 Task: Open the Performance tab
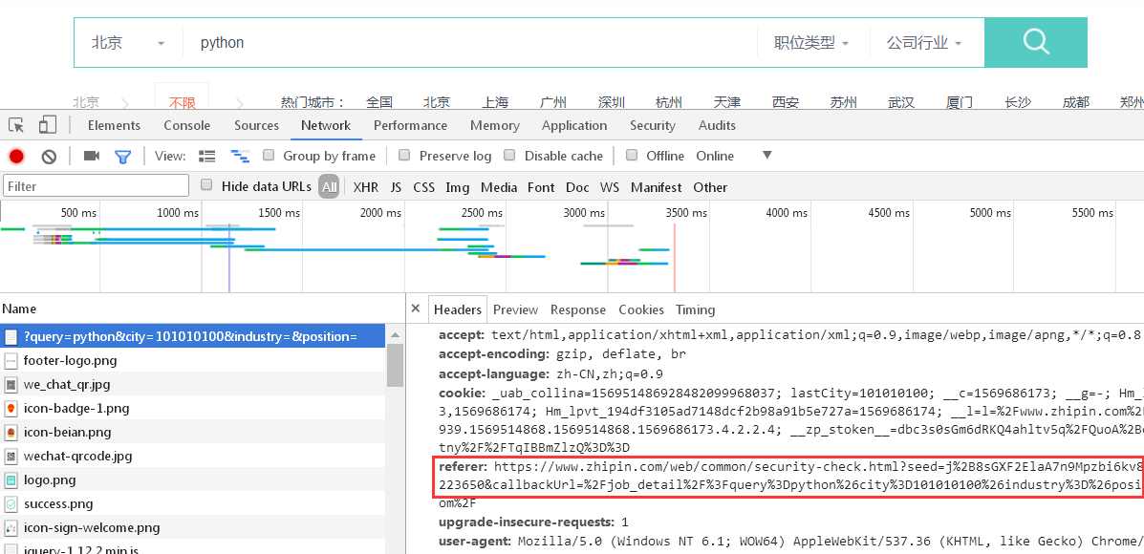pyautogui.click(x=410, y=125)
